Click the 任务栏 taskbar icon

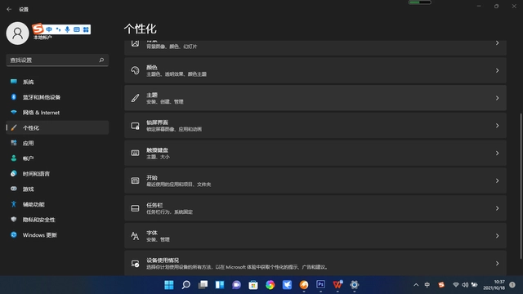tap(135, 208)
